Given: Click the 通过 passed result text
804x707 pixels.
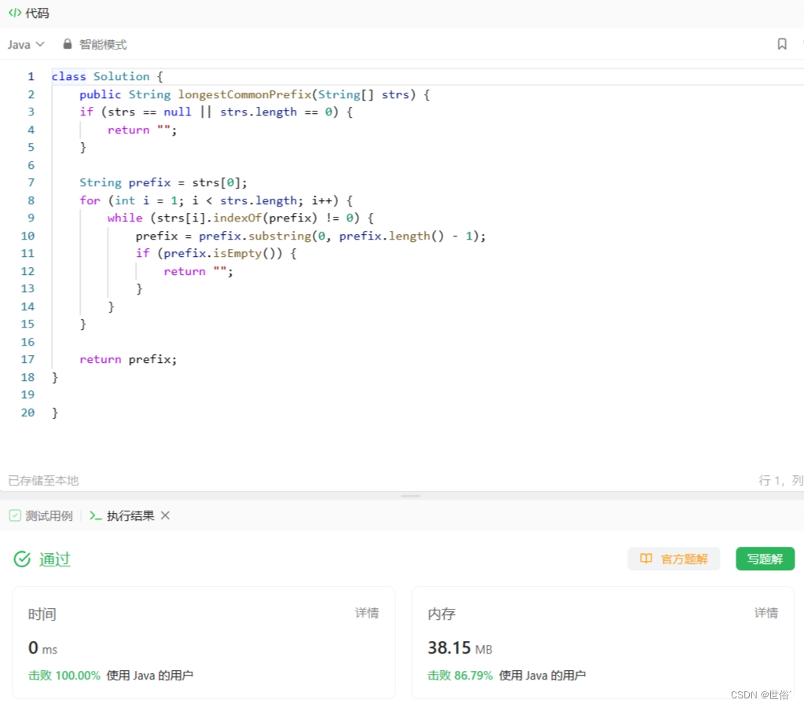Looking at the screenshot, I should 55,559.
